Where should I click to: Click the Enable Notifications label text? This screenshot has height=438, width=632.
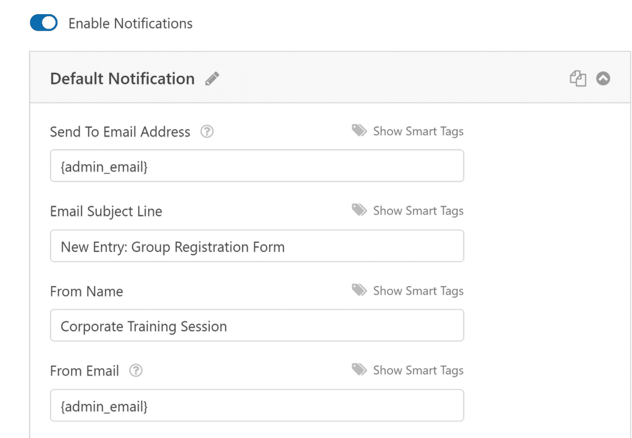click(x=130, y=23)
